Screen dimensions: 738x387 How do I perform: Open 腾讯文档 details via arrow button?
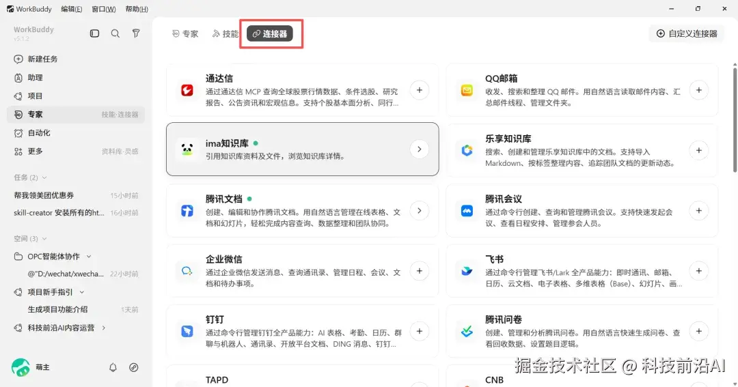[x=420, y=211]
